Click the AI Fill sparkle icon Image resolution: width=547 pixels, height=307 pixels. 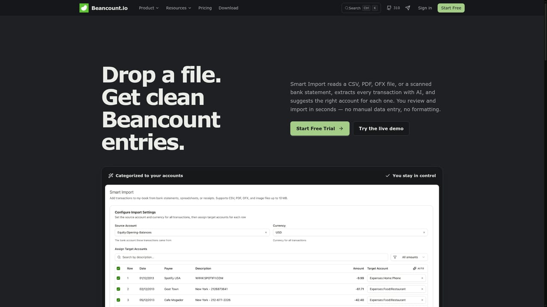pos(415,268)
